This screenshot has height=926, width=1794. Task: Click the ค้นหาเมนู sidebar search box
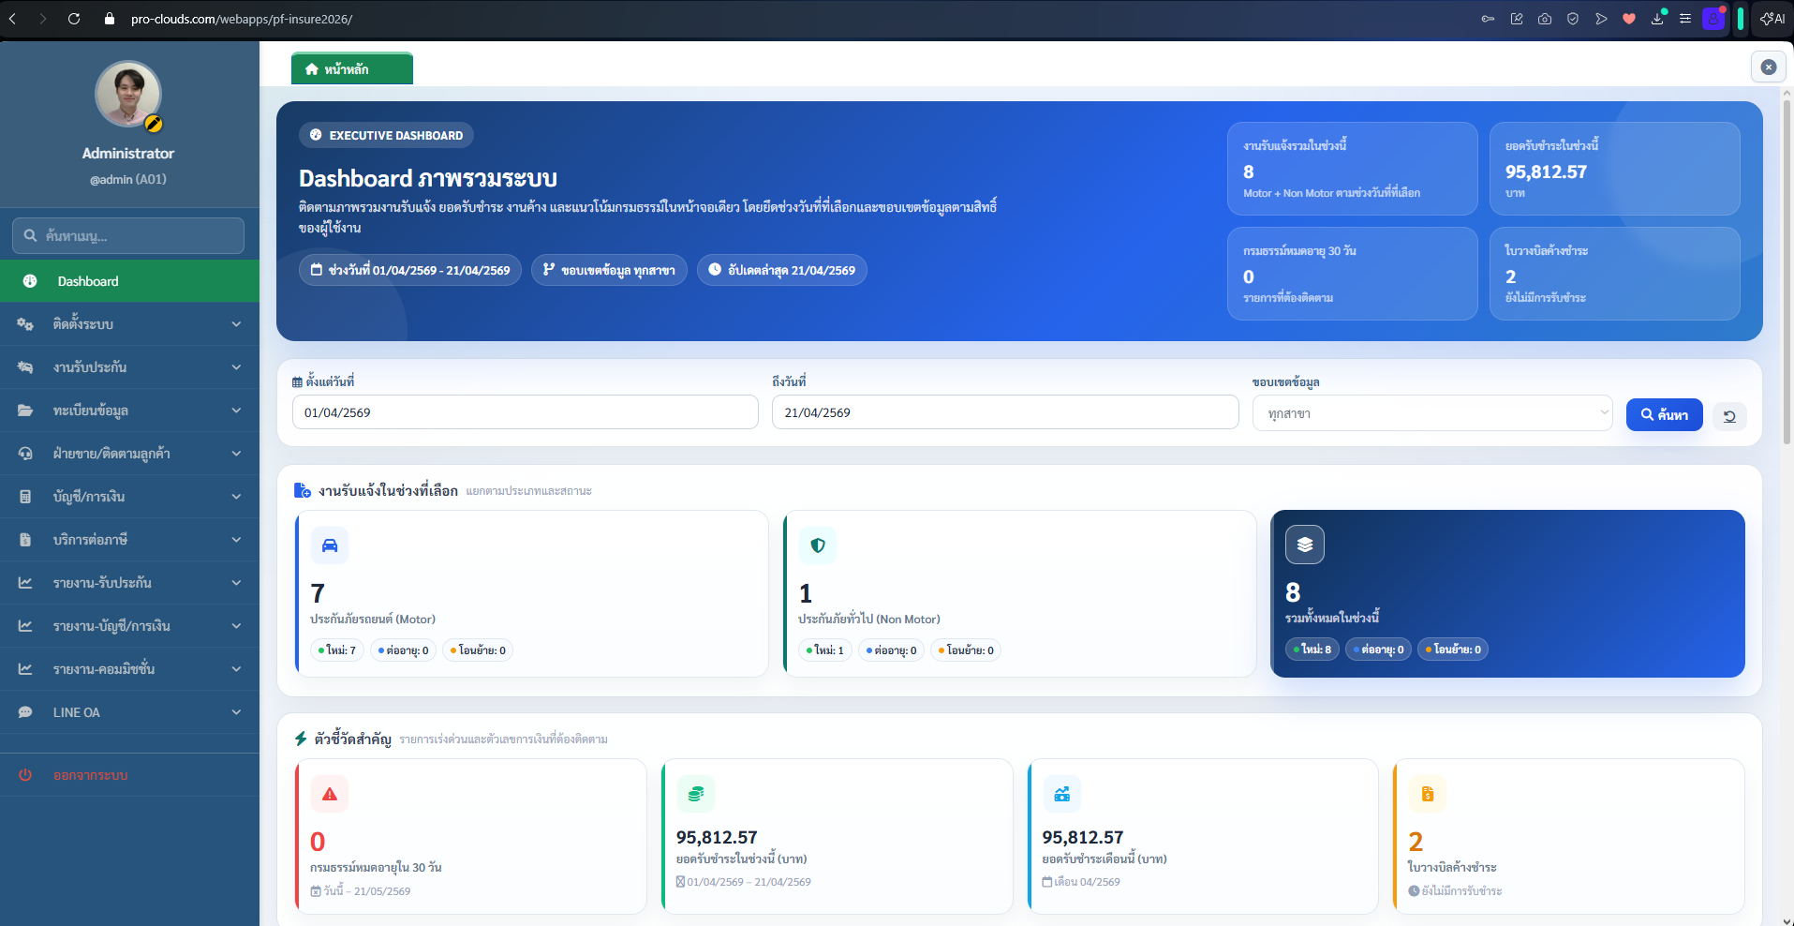129,236
